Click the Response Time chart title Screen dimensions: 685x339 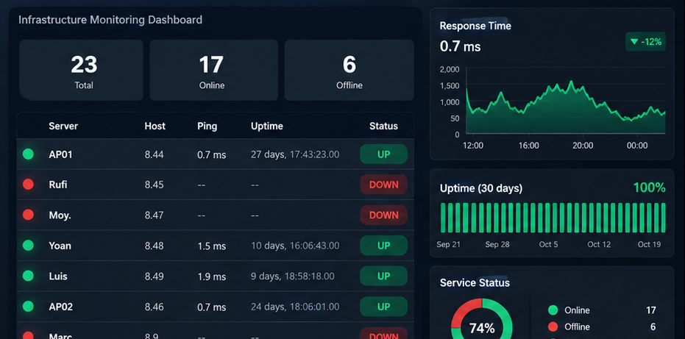tap(475, 26)
